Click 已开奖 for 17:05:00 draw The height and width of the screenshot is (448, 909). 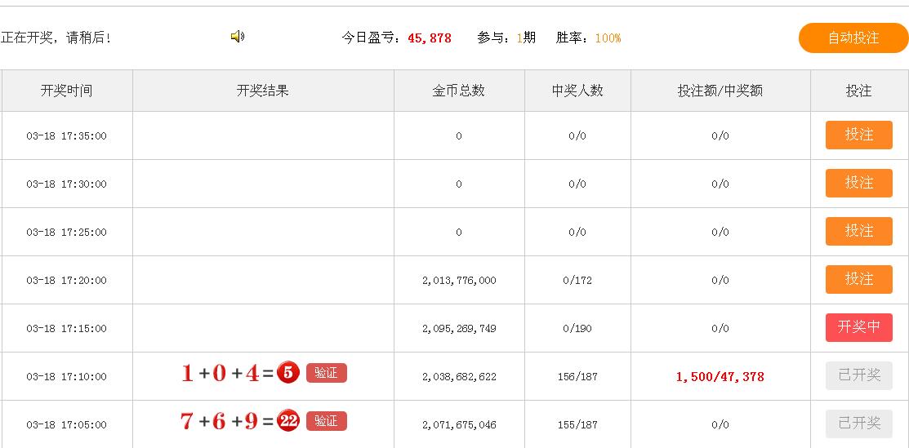pyautogui.click(x=858, y=424)
